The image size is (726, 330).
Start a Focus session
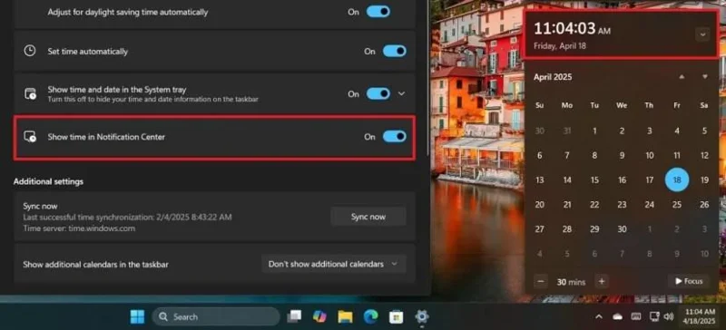689,281
